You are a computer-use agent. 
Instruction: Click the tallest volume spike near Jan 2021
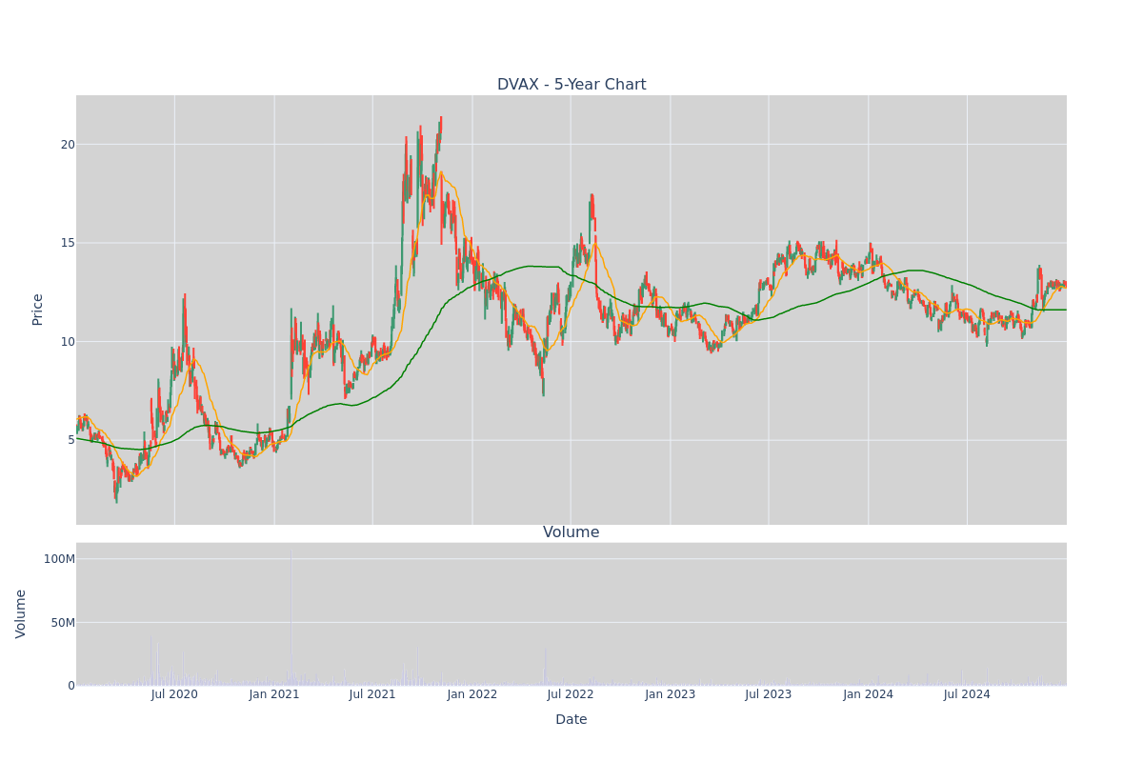pos(291,617)
